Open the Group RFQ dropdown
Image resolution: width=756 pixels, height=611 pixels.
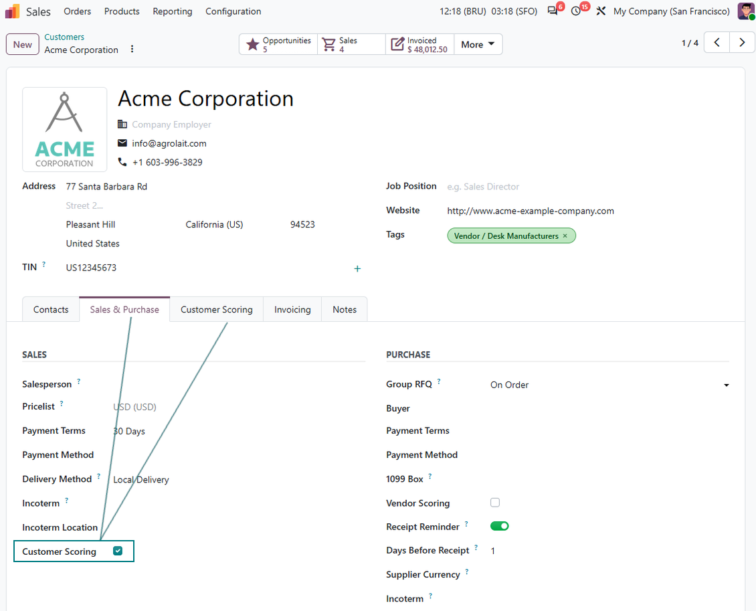coord(609,385)
